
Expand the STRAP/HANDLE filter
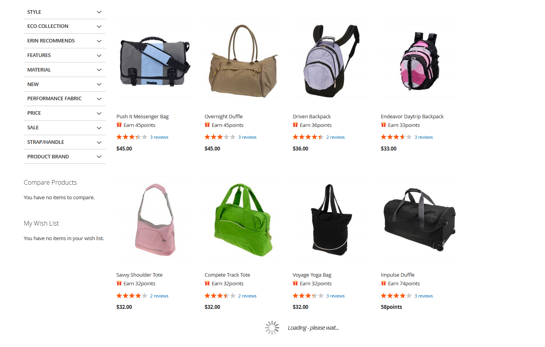[x=64, y=142]
